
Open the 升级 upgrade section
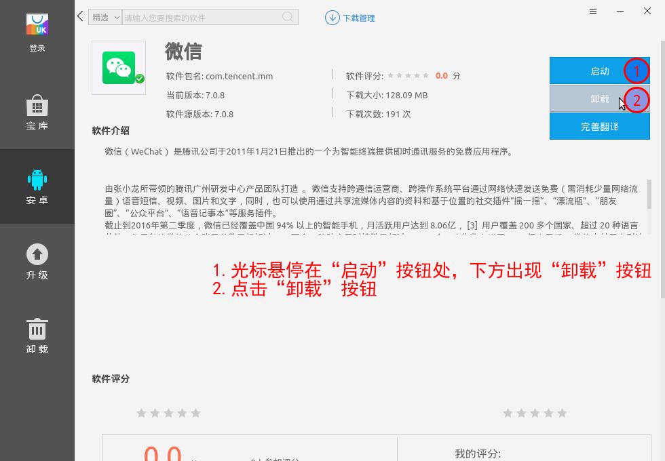pyautogui.click(x=37, y=261)
